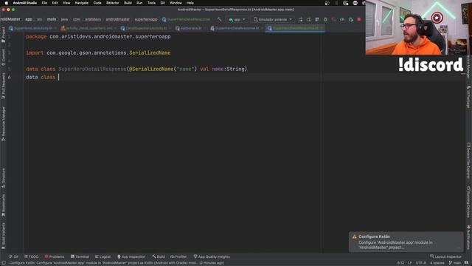Image resolution: width=472 pixels, height=266 pixels.
Task: Open the Logcat tool window
Action: coord(103,256)
